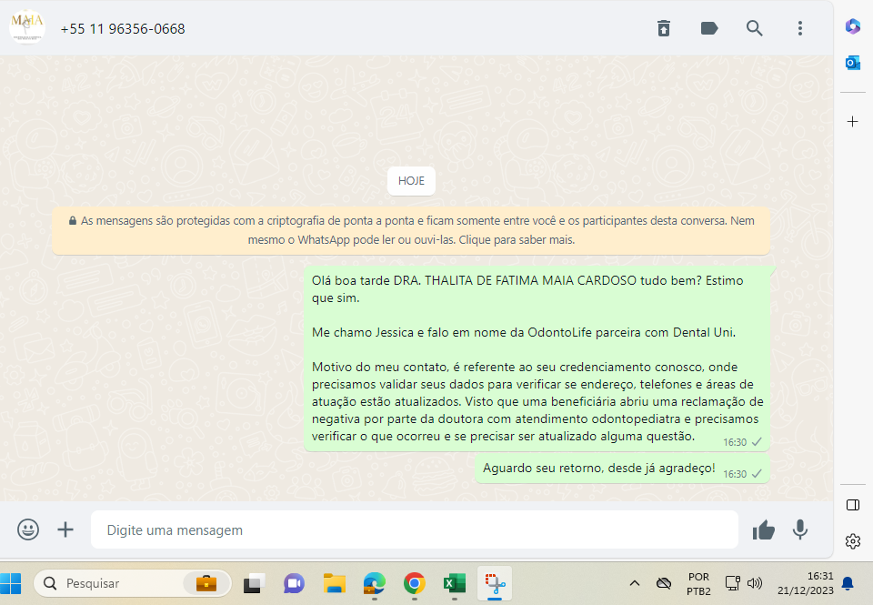
Task: Send a thumbs-up reaction
Action: [x=763, y=529]
